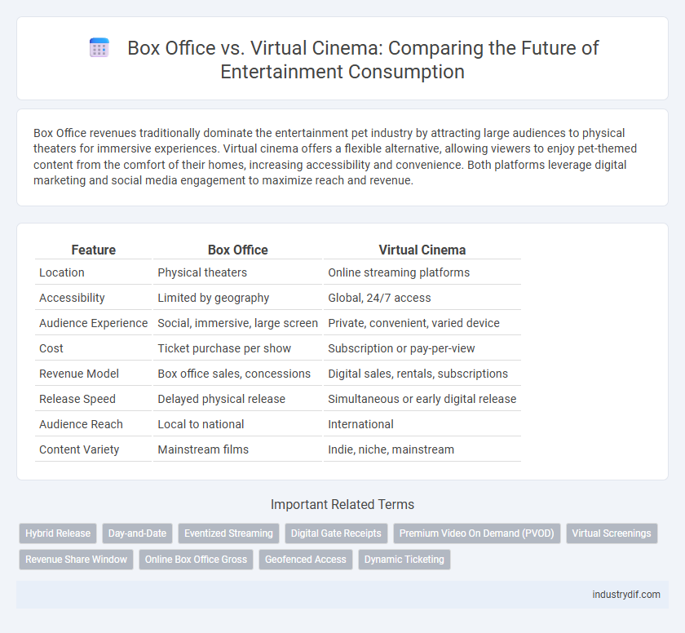Click the intro paragraph about Box Office revenues
The width and height of the screenshot is (685, 633).
[335, 157]
